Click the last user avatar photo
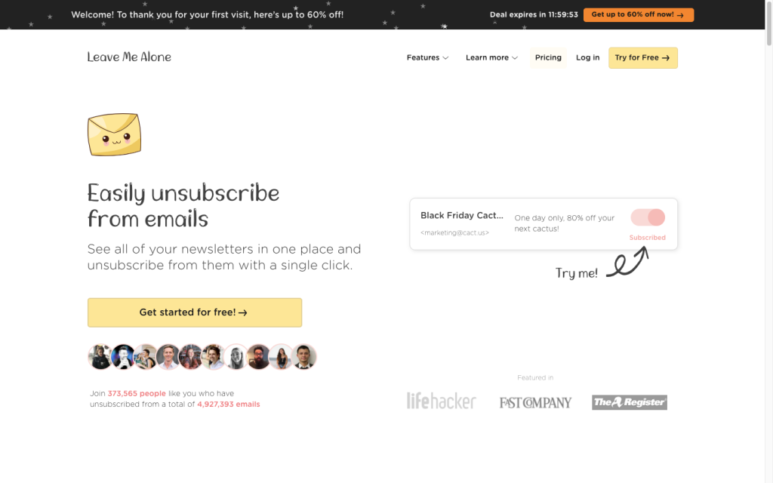Image resolution: width=773 pixels, height=483 pixels. click(303, 357)
